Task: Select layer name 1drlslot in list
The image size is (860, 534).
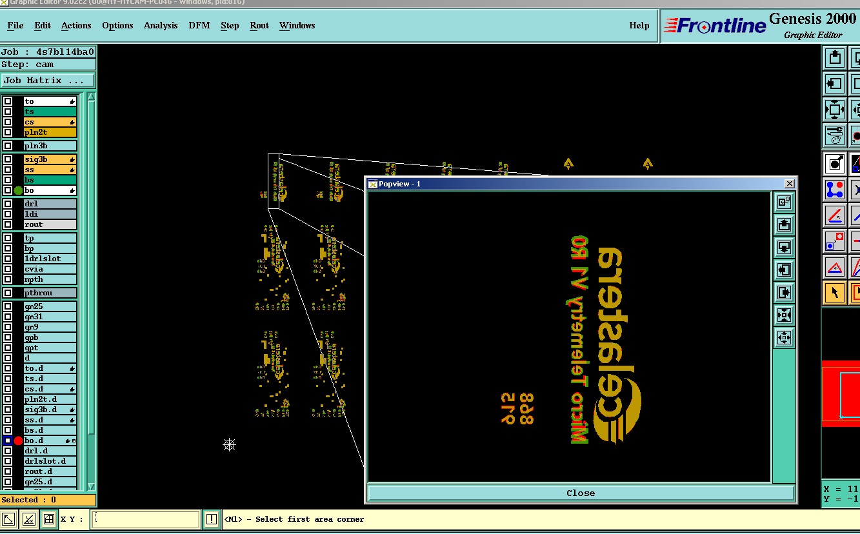Action: coord(50,259)
